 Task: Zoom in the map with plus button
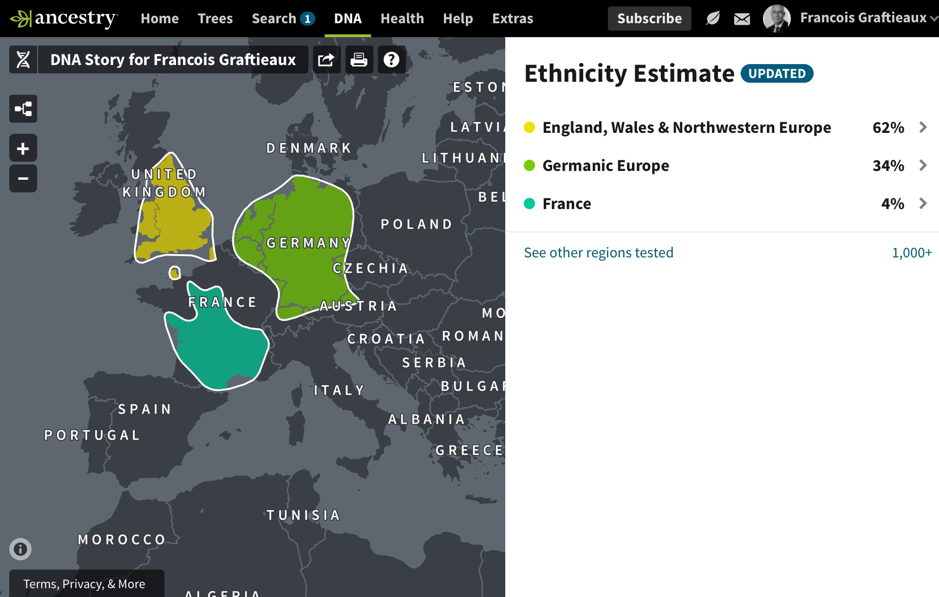coord(23,149)
